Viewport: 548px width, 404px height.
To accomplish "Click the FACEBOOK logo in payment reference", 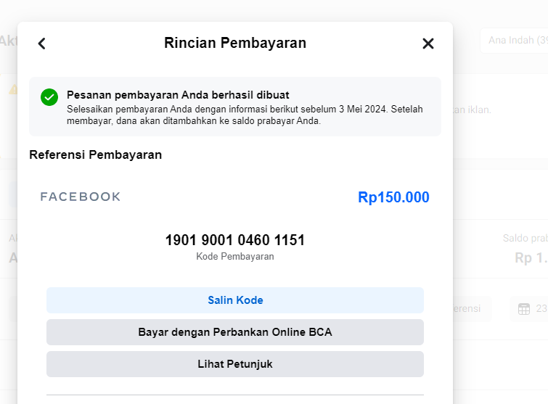I will [81, 197].
